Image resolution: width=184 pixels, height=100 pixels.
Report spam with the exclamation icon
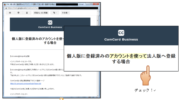click(19, 13)
